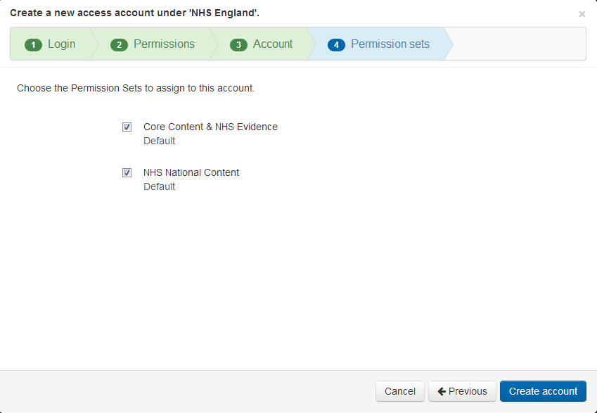
Task: Uncheck the NHS National Content checkbox
Action: point(127,172)
